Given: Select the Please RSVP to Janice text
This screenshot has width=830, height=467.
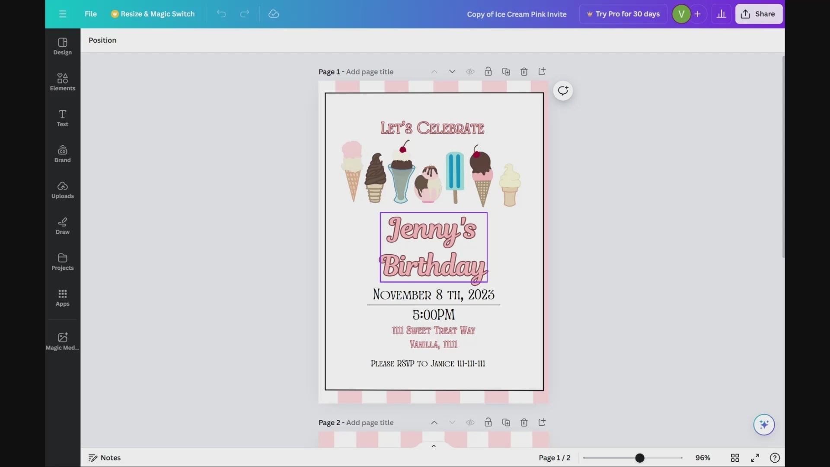Looking at the screenshot, I should pyautogui.click(x=428, y=364).
